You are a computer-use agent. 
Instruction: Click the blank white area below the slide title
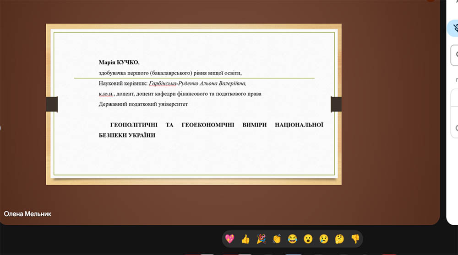pyautogui.click(x=195, y=155)
